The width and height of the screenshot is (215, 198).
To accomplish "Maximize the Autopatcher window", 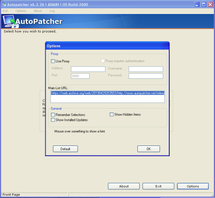I will pyautogui.click(x=204, y=4).
